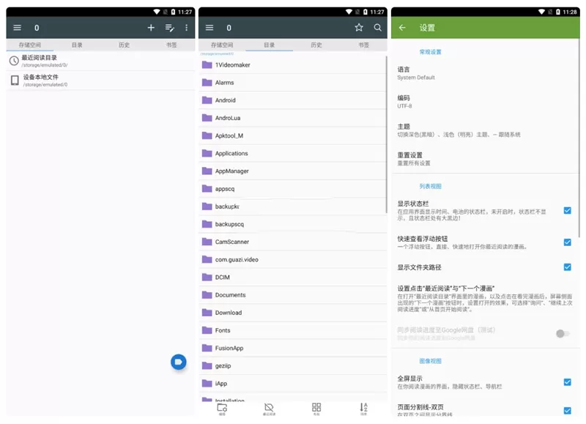586x424 pixels.
Task: Open the CamScanner folder name
Action: click(232, 242)
